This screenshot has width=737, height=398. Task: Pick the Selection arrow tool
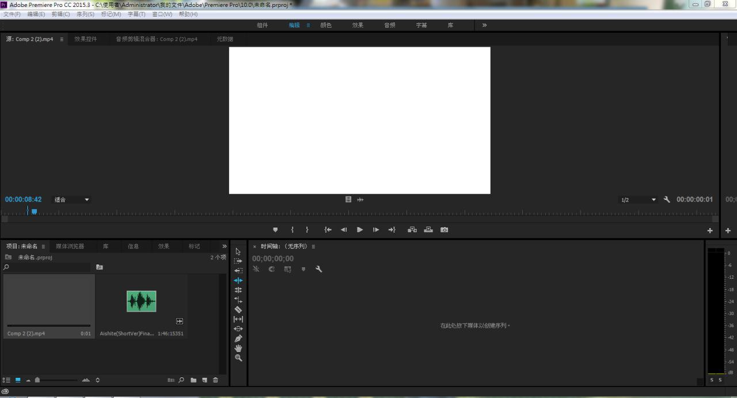[238, 252]
